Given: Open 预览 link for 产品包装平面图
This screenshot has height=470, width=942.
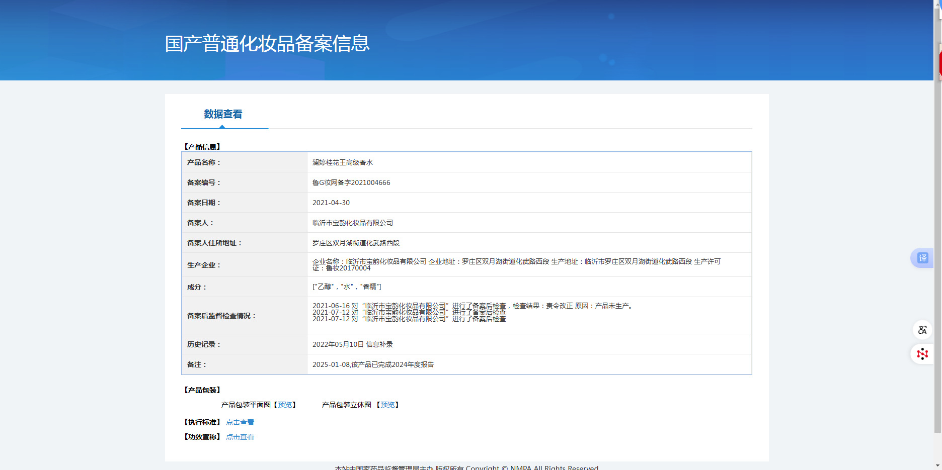Looking at the screenshot, I should point(285,405).
